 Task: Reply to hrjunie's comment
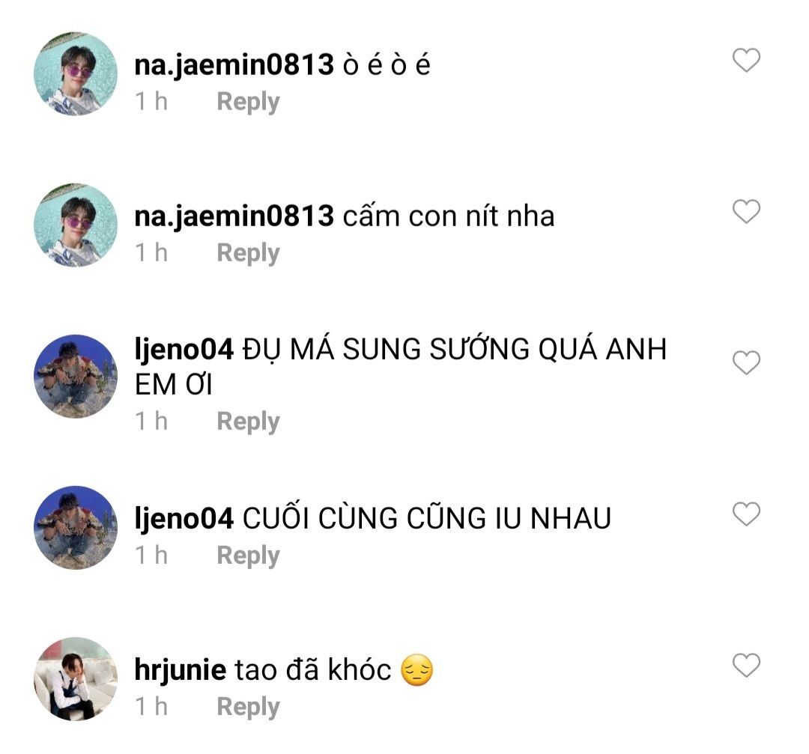pyautogui.click(x=248, y=707)
